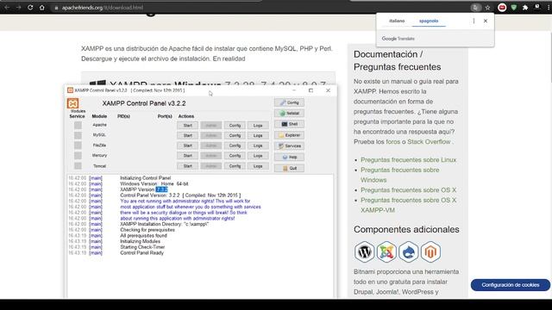Open the Config button in the right column
The height and width of the screenshot is (310, 552).
pyautogui.click(x=289, y=102)
